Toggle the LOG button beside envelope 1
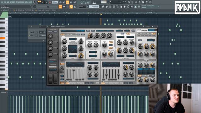This screenshot has width=201, height=113. coord(62,64)
